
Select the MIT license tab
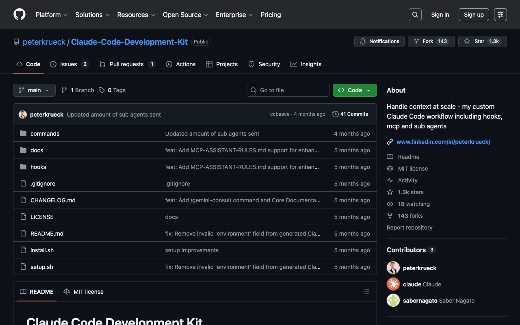tap(84, 292)
